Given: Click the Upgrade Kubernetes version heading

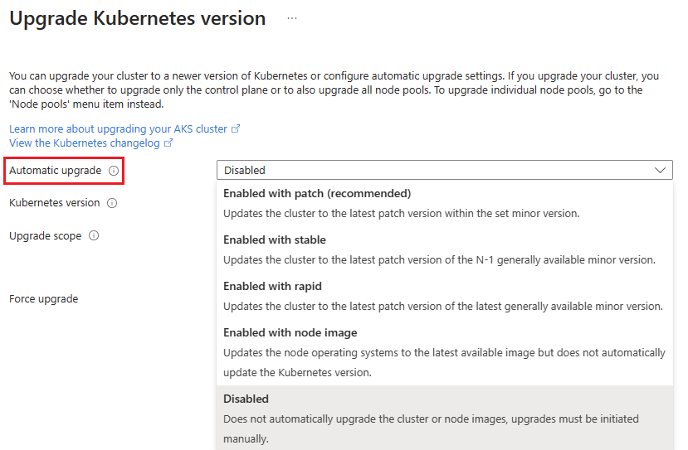Looking at the screenshot, I should pos(137,18).
